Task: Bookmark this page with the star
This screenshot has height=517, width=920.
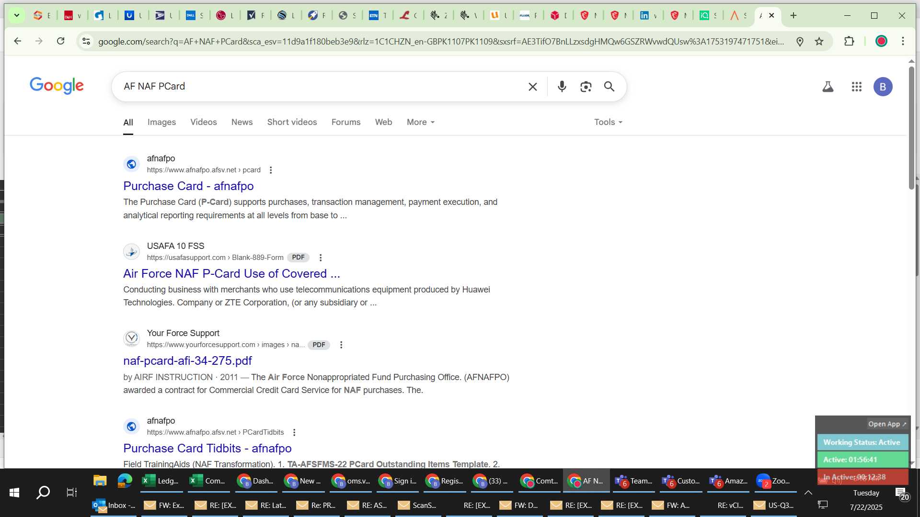Action: 819,42
